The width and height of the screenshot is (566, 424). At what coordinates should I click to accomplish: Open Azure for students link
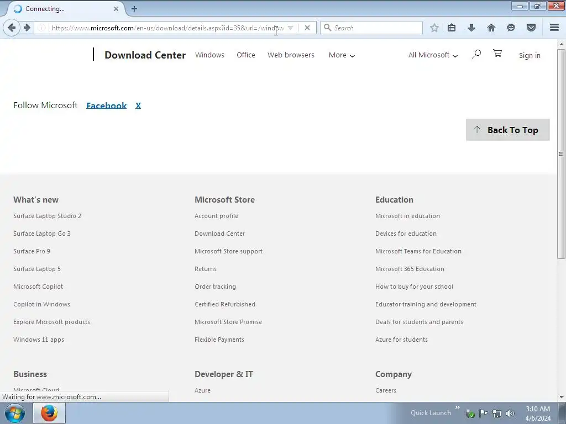(x=401, y=340)
